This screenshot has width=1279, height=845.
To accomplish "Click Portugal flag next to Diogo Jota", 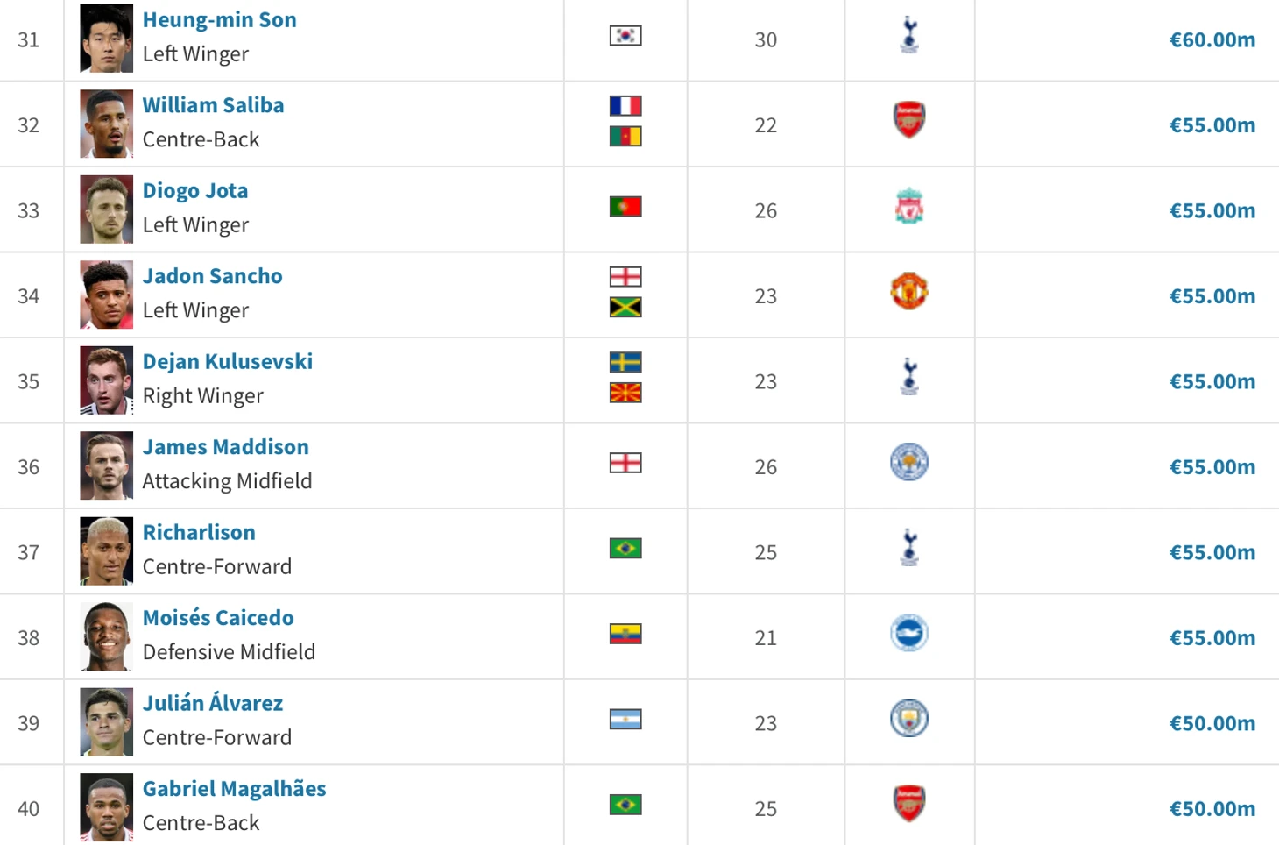I will (625, 207).
